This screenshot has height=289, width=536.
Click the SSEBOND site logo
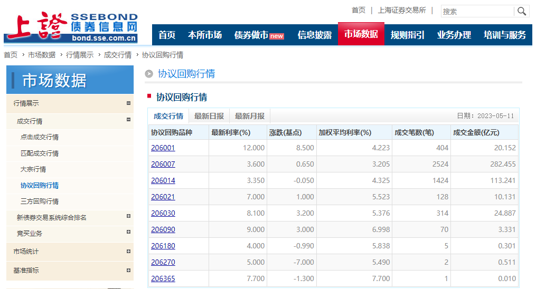[71, 27]
